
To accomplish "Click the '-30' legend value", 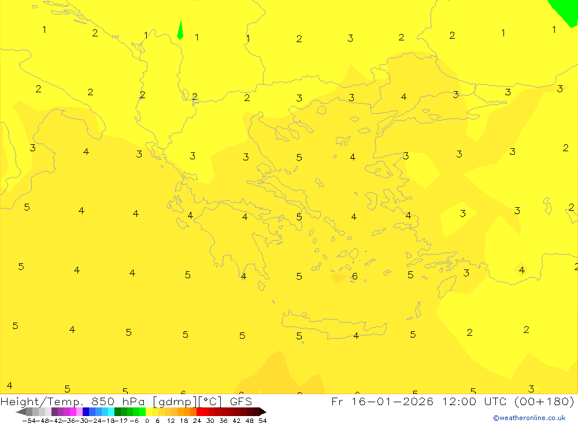I will click(82, 421).
